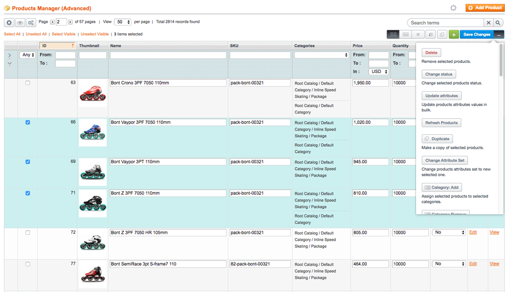Check the Bont Z 3PF 7050 HR checkbox
Screen dimensions: 508x294
point(28,233)
